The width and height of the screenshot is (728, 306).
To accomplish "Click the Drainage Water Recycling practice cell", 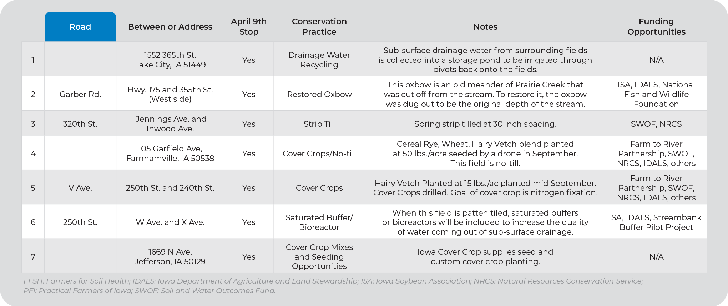I will [319, 60].
